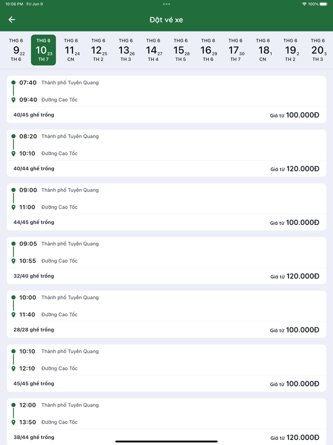Tap the destination pin icon of 07:40 trip
The height and width of the screenshot is (445, 333).
click(x=13, y=100)
